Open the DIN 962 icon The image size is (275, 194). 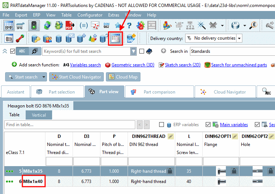point(106,26)
